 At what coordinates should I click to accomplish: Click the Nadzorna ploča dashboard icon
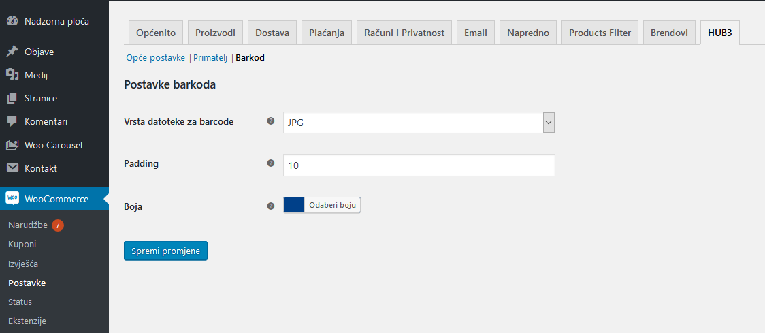pyautogui.click(x=12, y=21)
